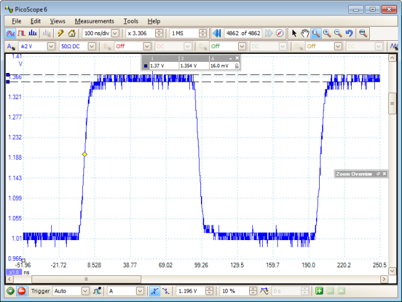Select Persistence mode icon
The height and width of the screenshot is (302, 402).
pyautogui.click(x=22, y=33)
